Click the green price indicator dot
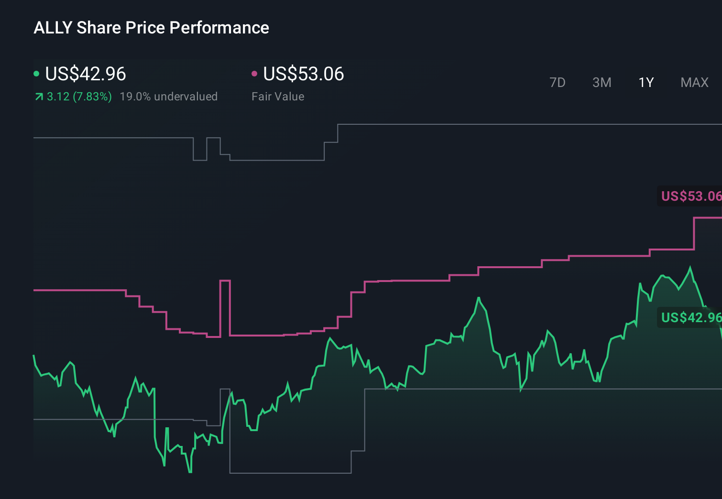The width and height of the screenshot is (722, 499). [x=36, y=74]
